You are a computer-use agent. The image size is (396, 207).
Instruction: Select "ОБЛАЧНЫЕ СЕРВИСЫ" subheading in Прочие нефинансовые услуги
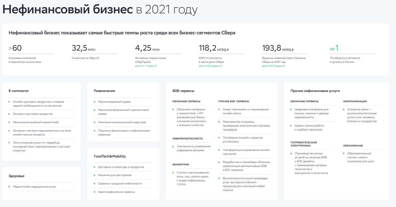point(304,101)
